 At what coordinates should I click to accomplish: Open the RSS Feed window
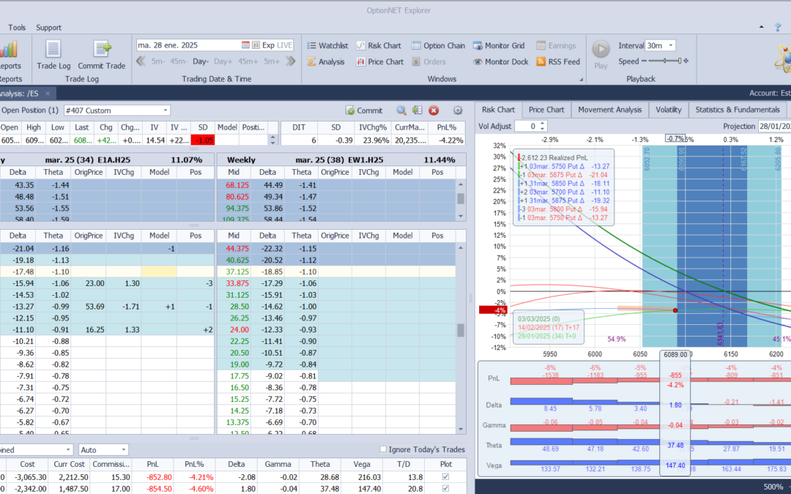[x=558, y=61]
